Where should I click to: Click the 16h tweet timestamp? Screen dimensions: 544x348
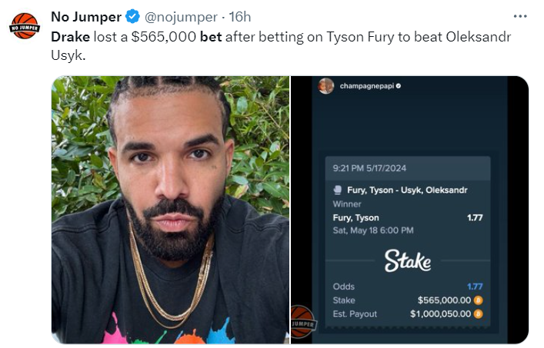(x=240, y=17)
